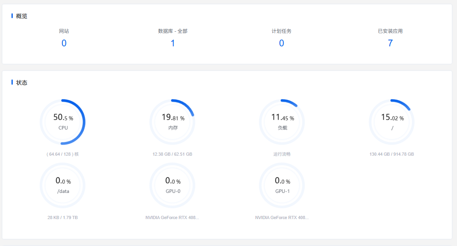457x246 pixels.
Task: Open the 数据库 - 全部 count showing 1
Action: (173, 43)
